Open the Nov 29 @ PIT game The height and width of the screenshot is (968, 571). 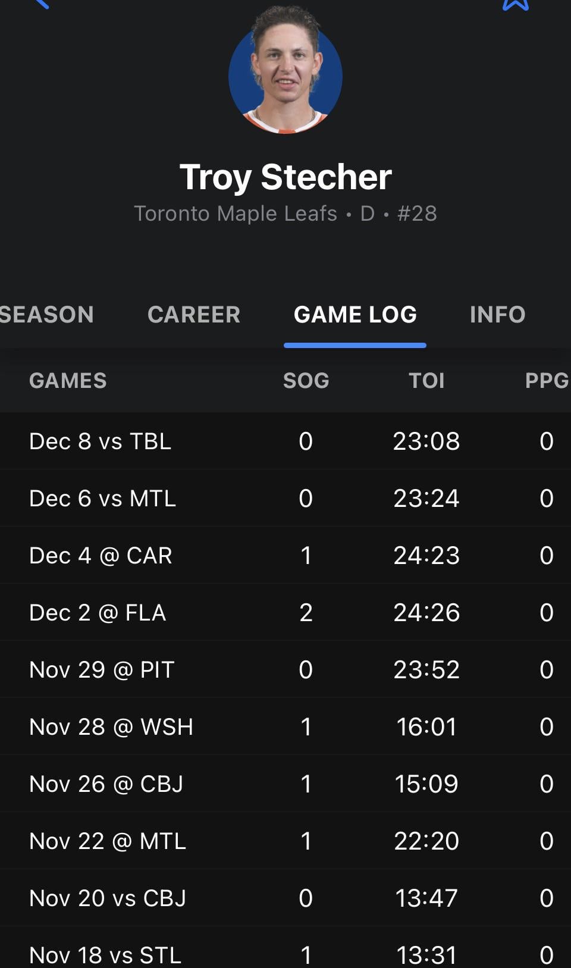pos(102,669)
